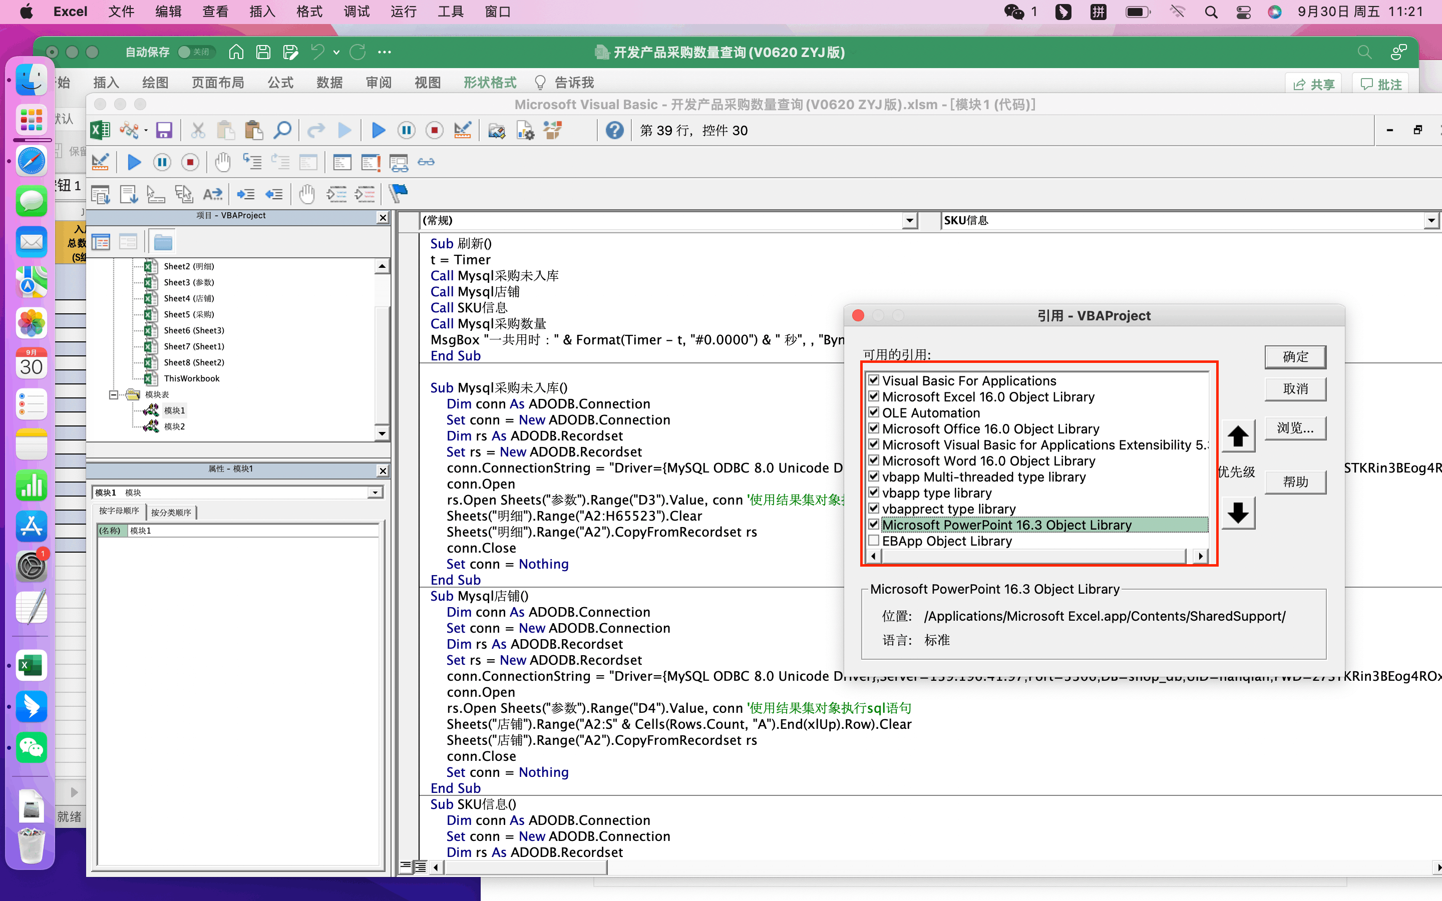Viewport: 1442px width, 901px height.
Task: Select 模块2 in project tree
Action: (x=174, y=426)
